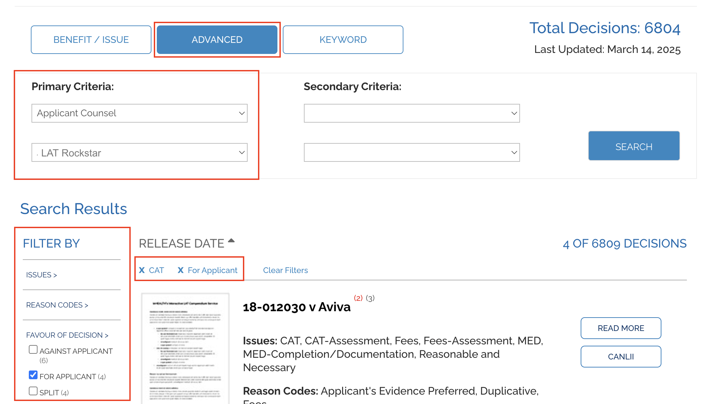Open first Secondary Criteria dropdown

(412, 113)
